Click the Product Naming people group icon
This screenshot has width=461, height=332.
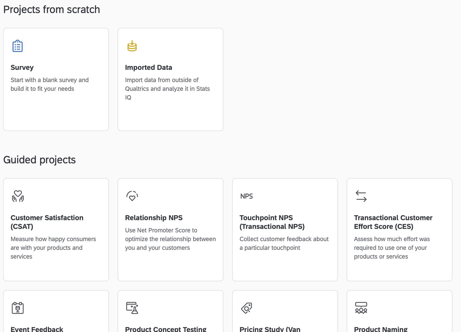pyautogui.click(x=361, y=308)
